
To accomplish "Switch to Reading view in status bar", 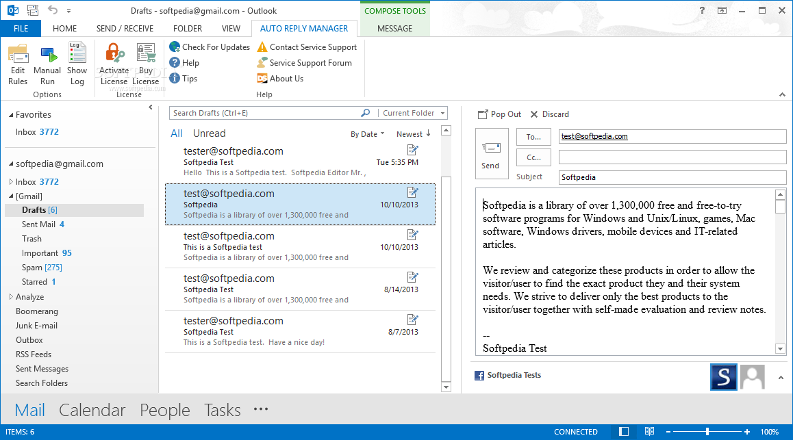I will click(649, 431).
